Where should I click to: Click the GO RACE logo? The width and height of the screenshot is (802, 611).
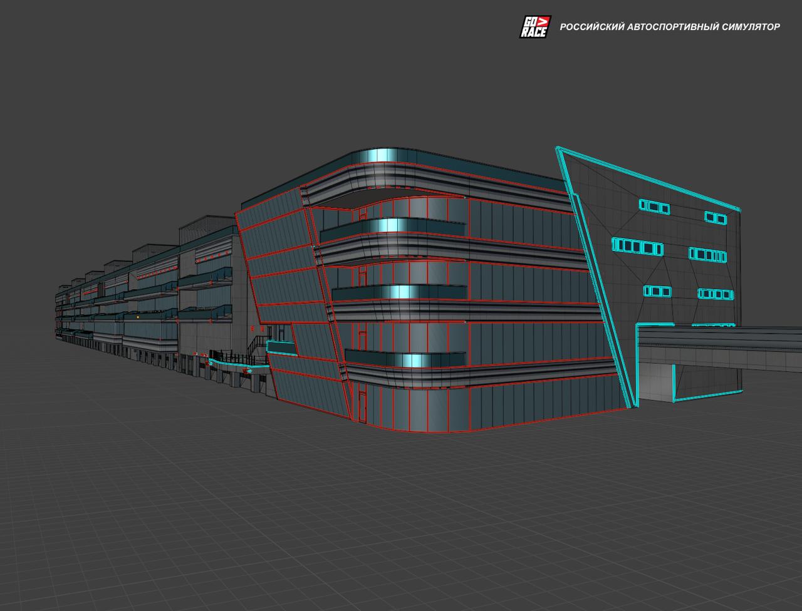(535, 27)
